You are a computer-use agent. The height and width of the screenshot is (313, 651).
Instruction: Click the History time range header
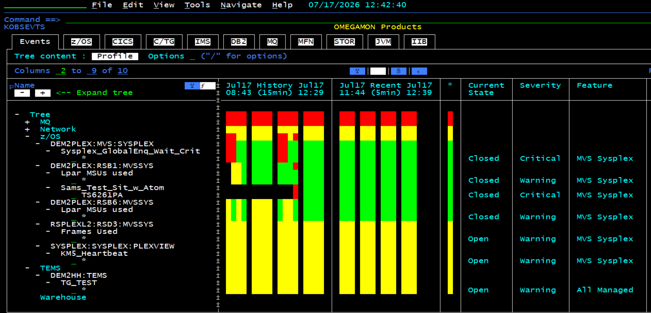[275, 89]
